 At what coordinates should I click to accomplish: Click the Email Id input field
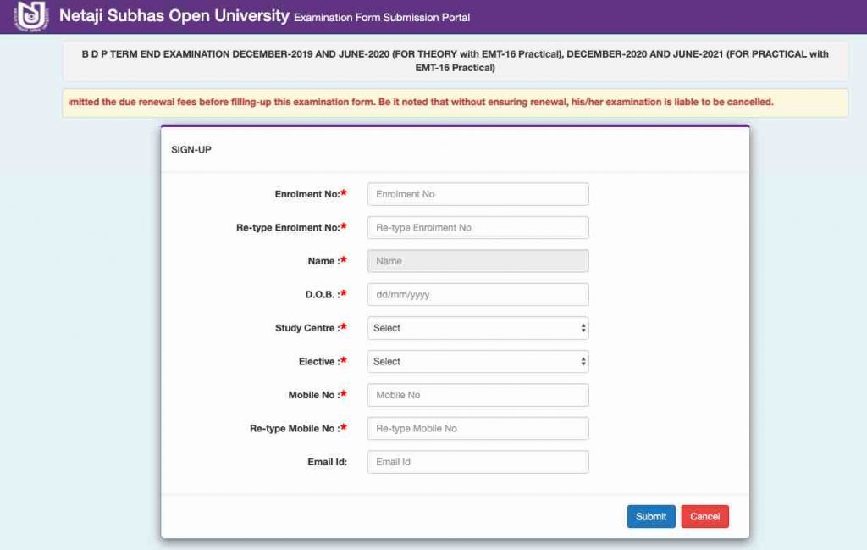click(478, 461)
